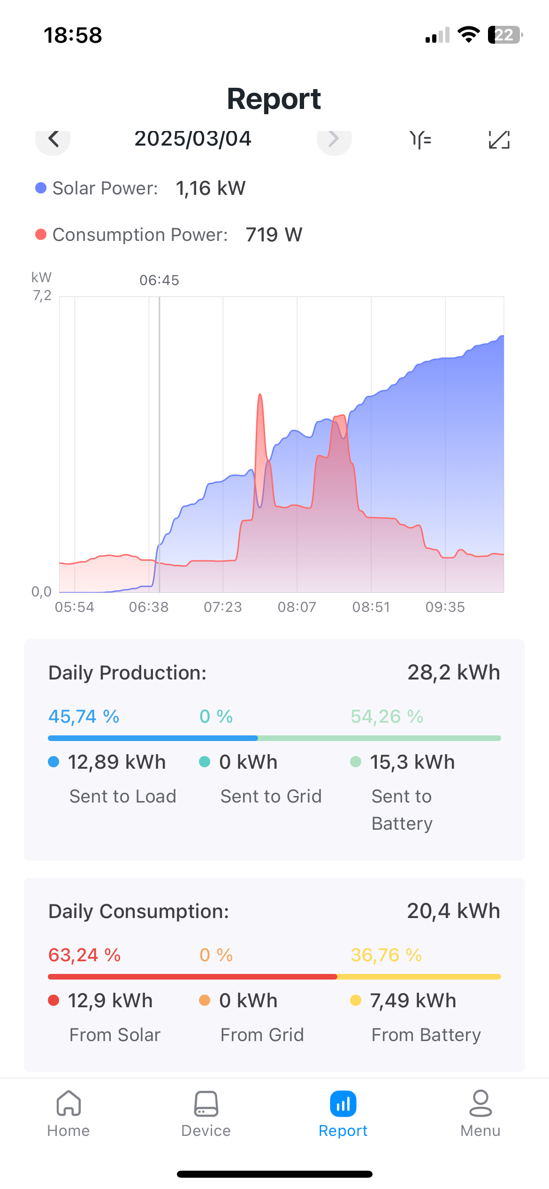This screenshot has width=549, height=1189.
Task: Select the Sent to Battery value
Action: tap(412, 762)
